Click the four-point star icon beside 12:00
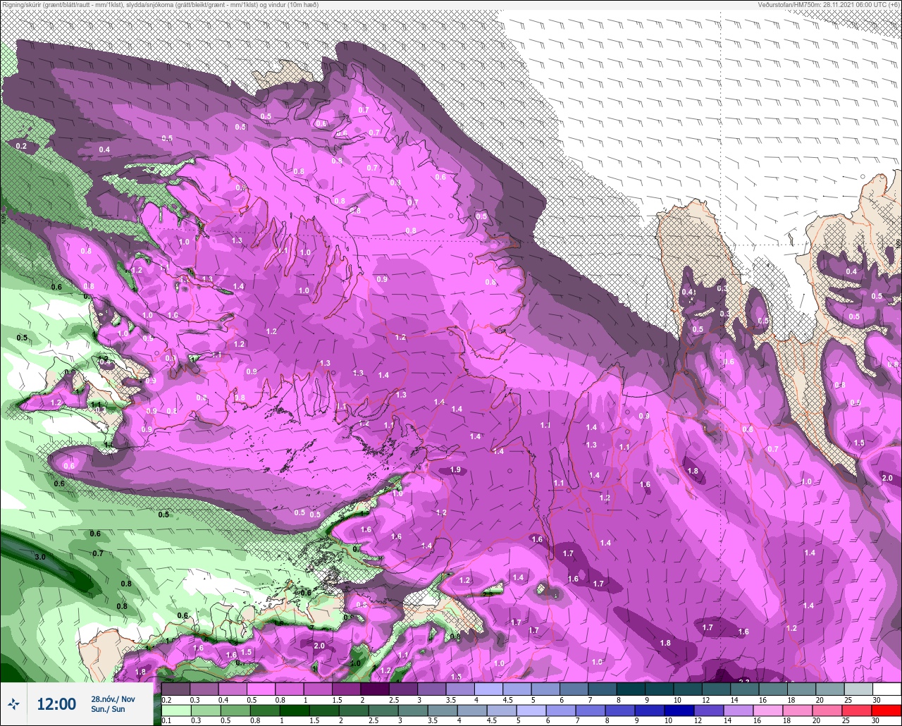Screen dimensions: 902x726 click(x=13, y=703)
